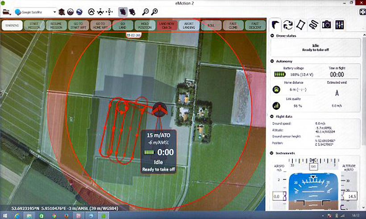Select the circular arrows tab icon
The image size is (366, 219).
[288, 25]
